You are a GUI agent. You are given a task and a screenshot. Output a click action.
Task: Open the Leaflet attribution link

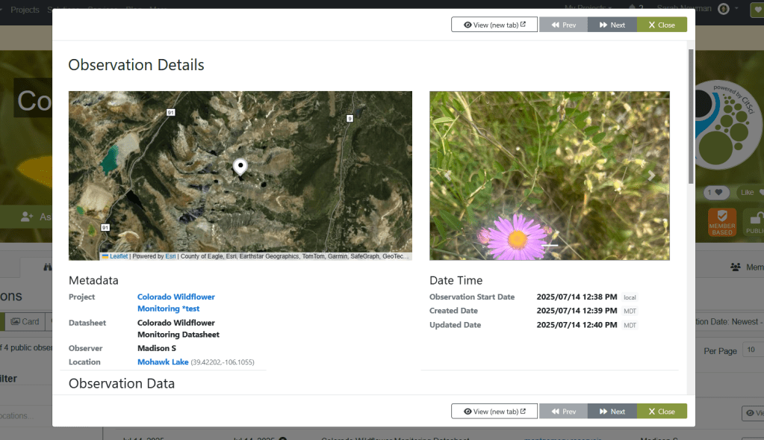coord(119,256)
